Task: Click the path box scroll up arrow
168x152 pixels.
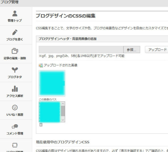Action: [x=63, y=104]
